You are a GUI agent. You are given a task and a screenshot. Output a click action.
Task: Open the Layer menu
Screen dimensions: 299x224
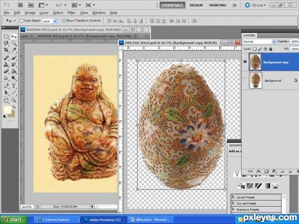pos(44,13)
